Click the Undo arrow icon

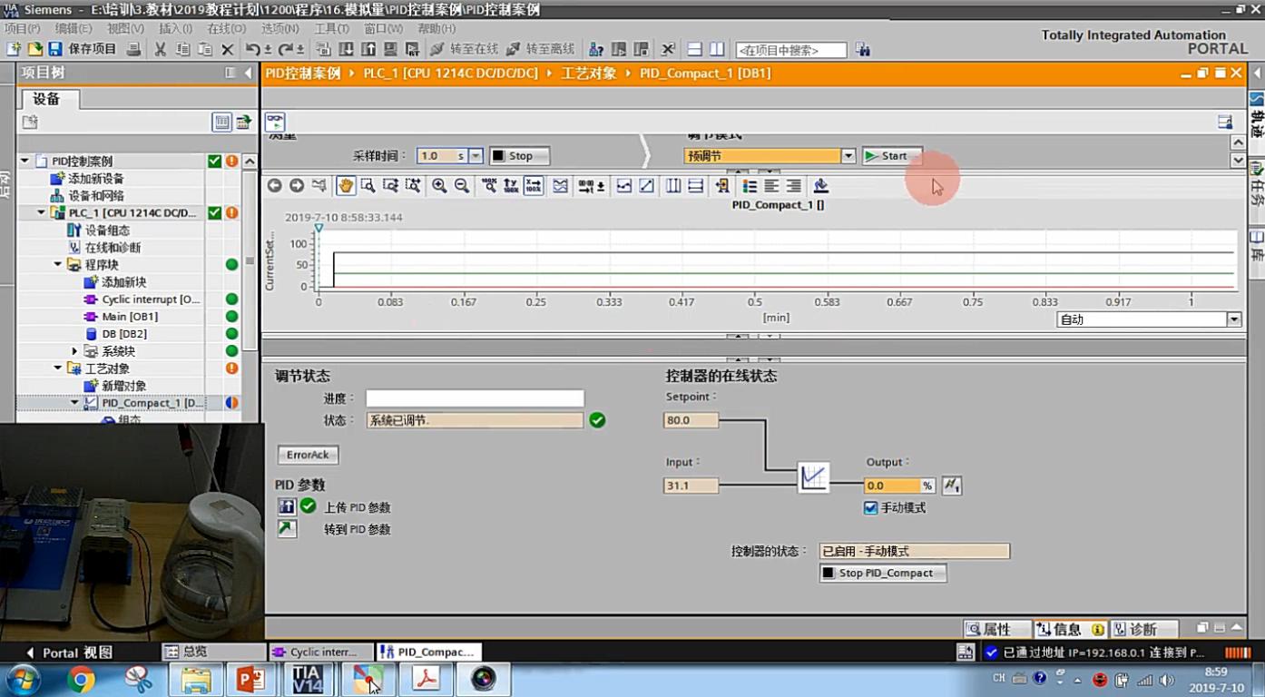[253, 49]
